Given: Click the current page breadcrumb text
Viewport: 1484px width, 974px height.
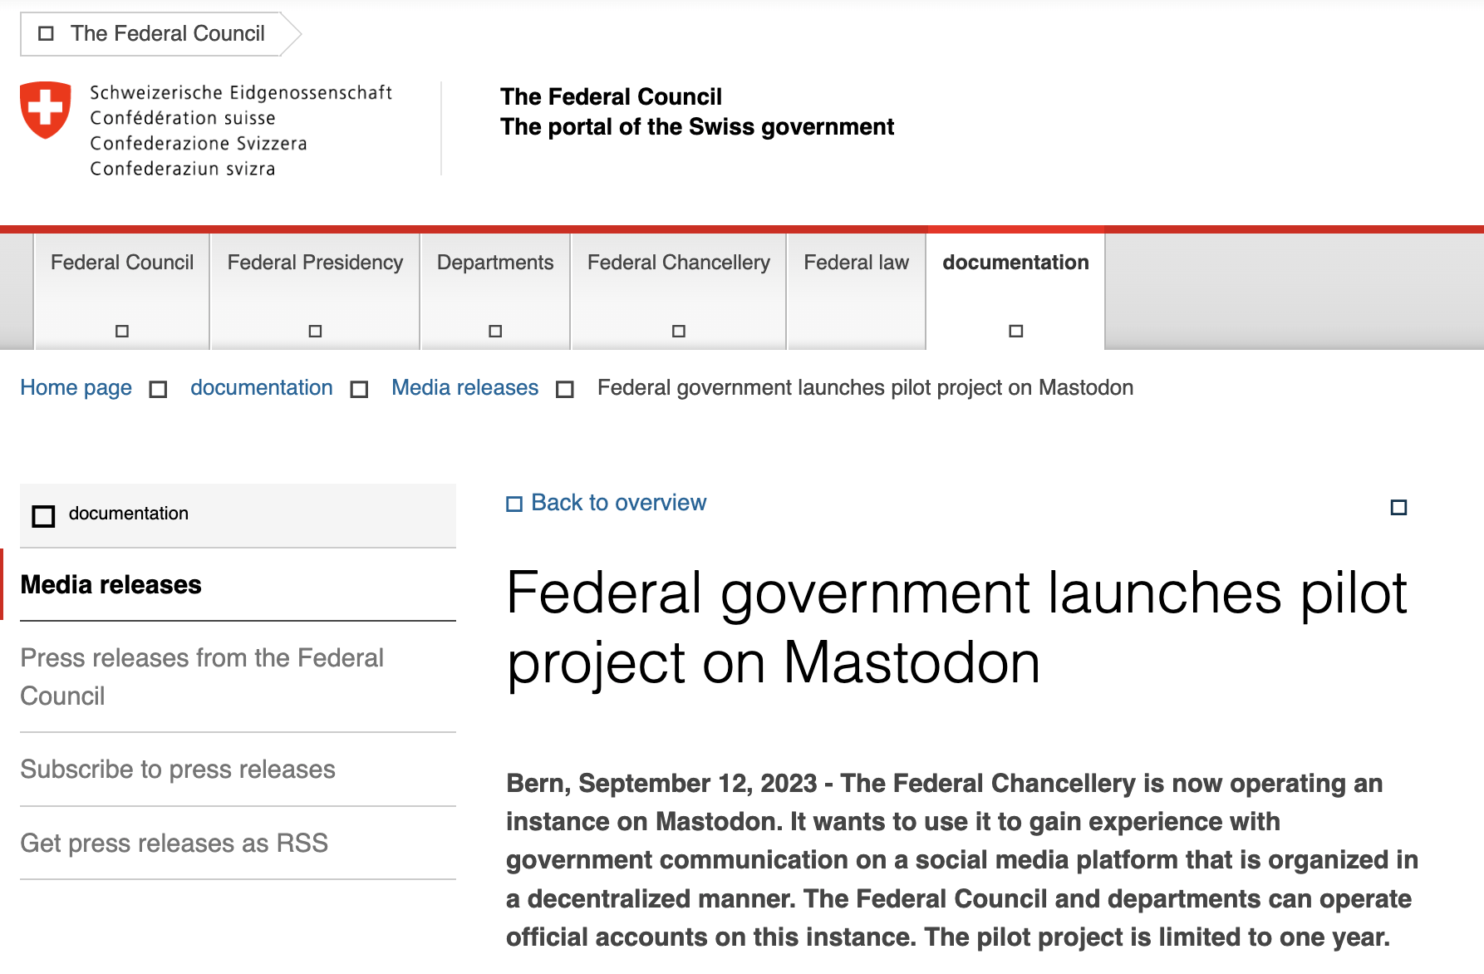Looking at the screenshot, I should (865, 388).
